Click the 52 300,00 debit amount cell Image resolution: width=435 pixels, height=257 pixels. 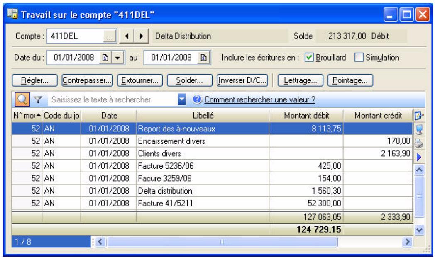[x=306, y=203]
